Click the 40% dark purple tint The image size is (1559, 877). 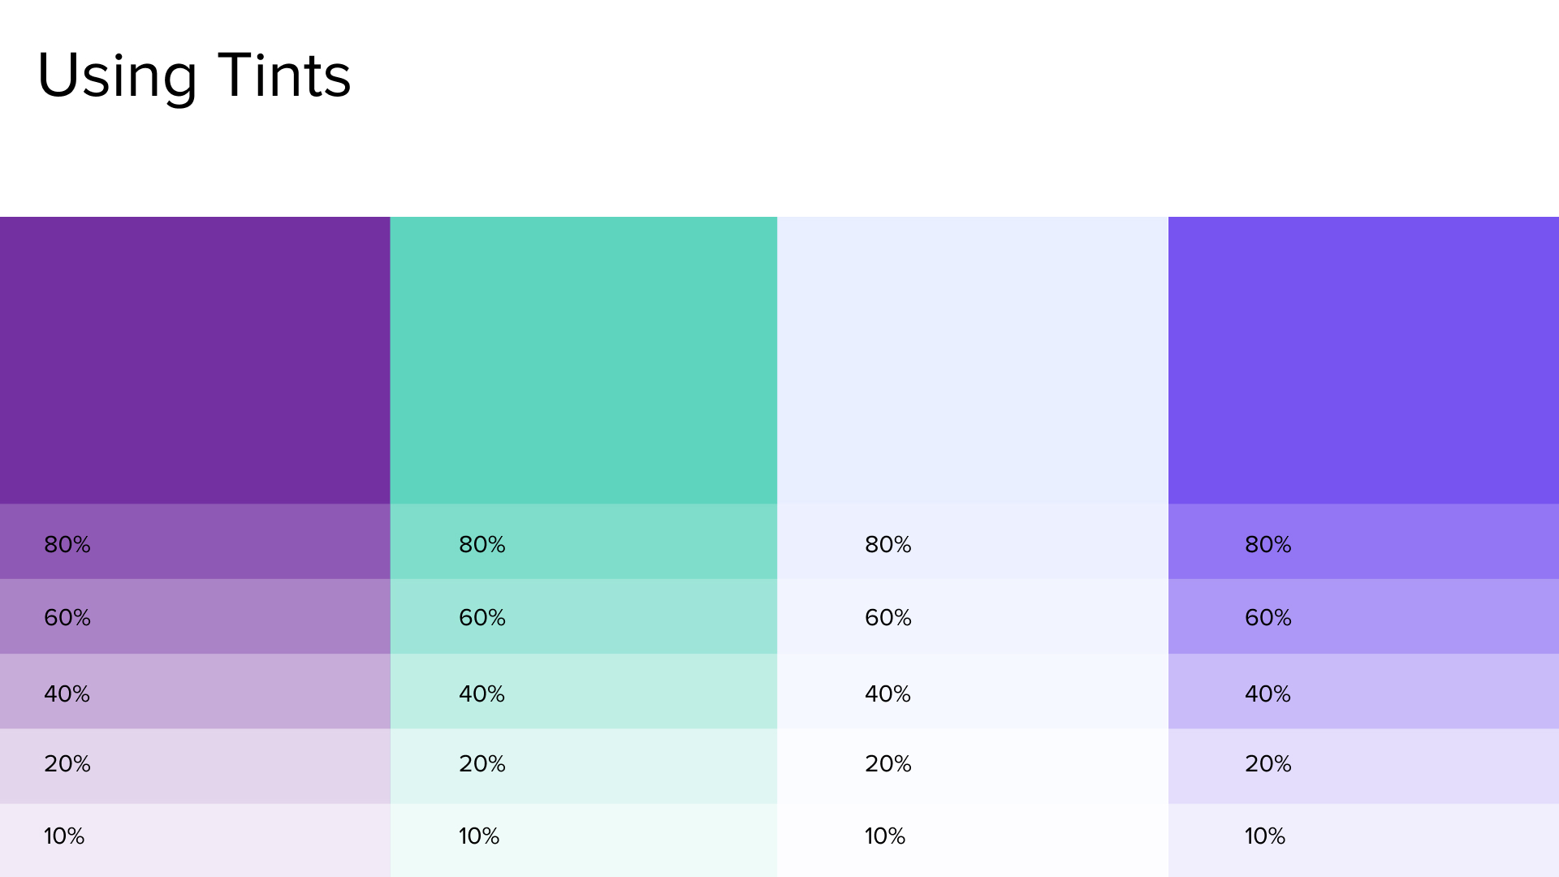point(195,692)
